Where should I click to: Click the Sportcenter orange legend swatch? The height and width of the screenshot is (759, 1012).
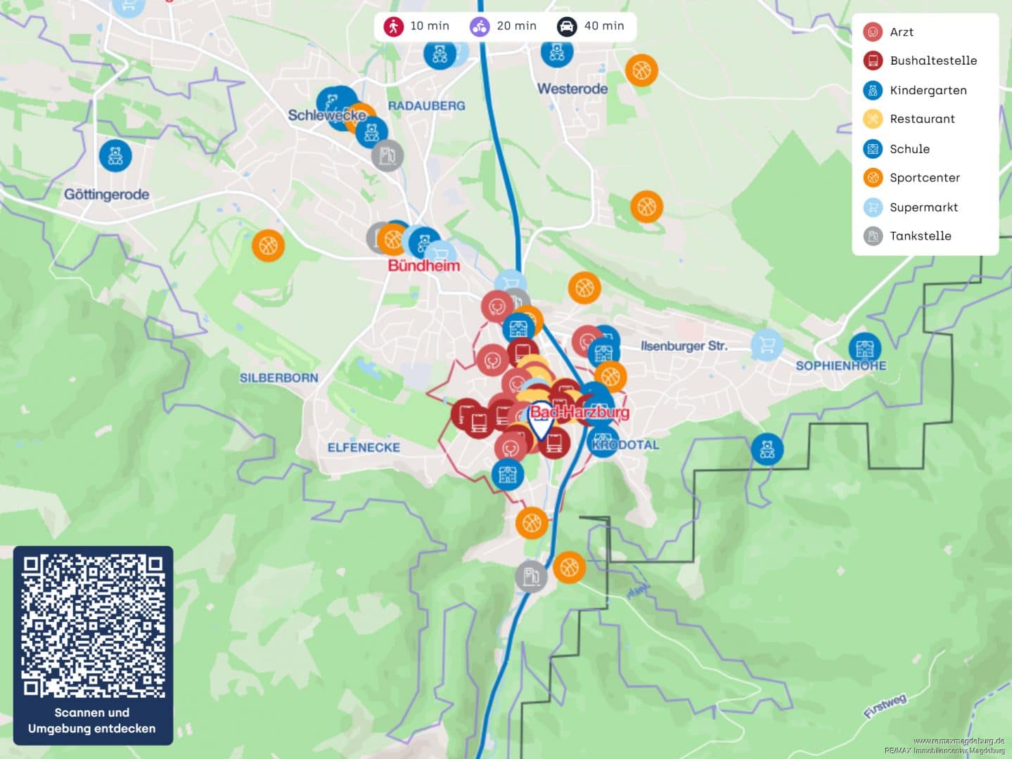tap(873, 178)
